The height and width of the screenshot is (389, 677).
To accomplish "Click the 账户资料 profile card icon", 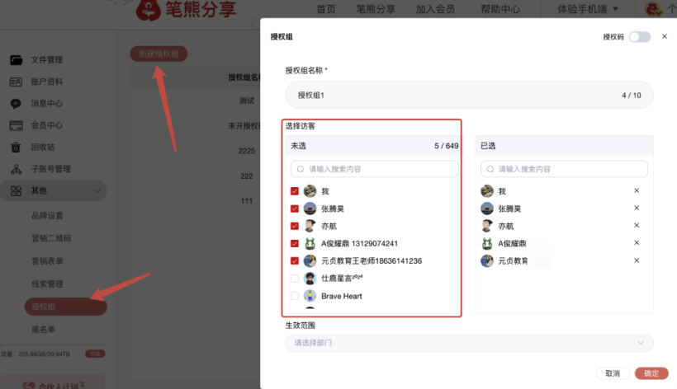I will coord(16,82).
